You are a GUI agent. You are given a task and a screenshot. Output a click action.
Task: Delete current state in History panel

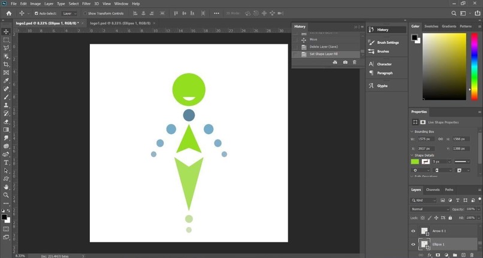355,62
